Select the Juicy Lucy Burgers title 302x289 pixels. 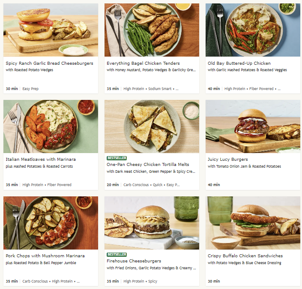(x=227, y=160)
